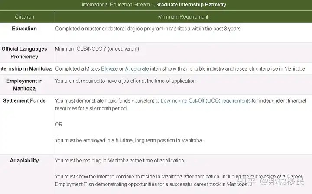Open the Elevate internship link

click(x=110, y=69)
